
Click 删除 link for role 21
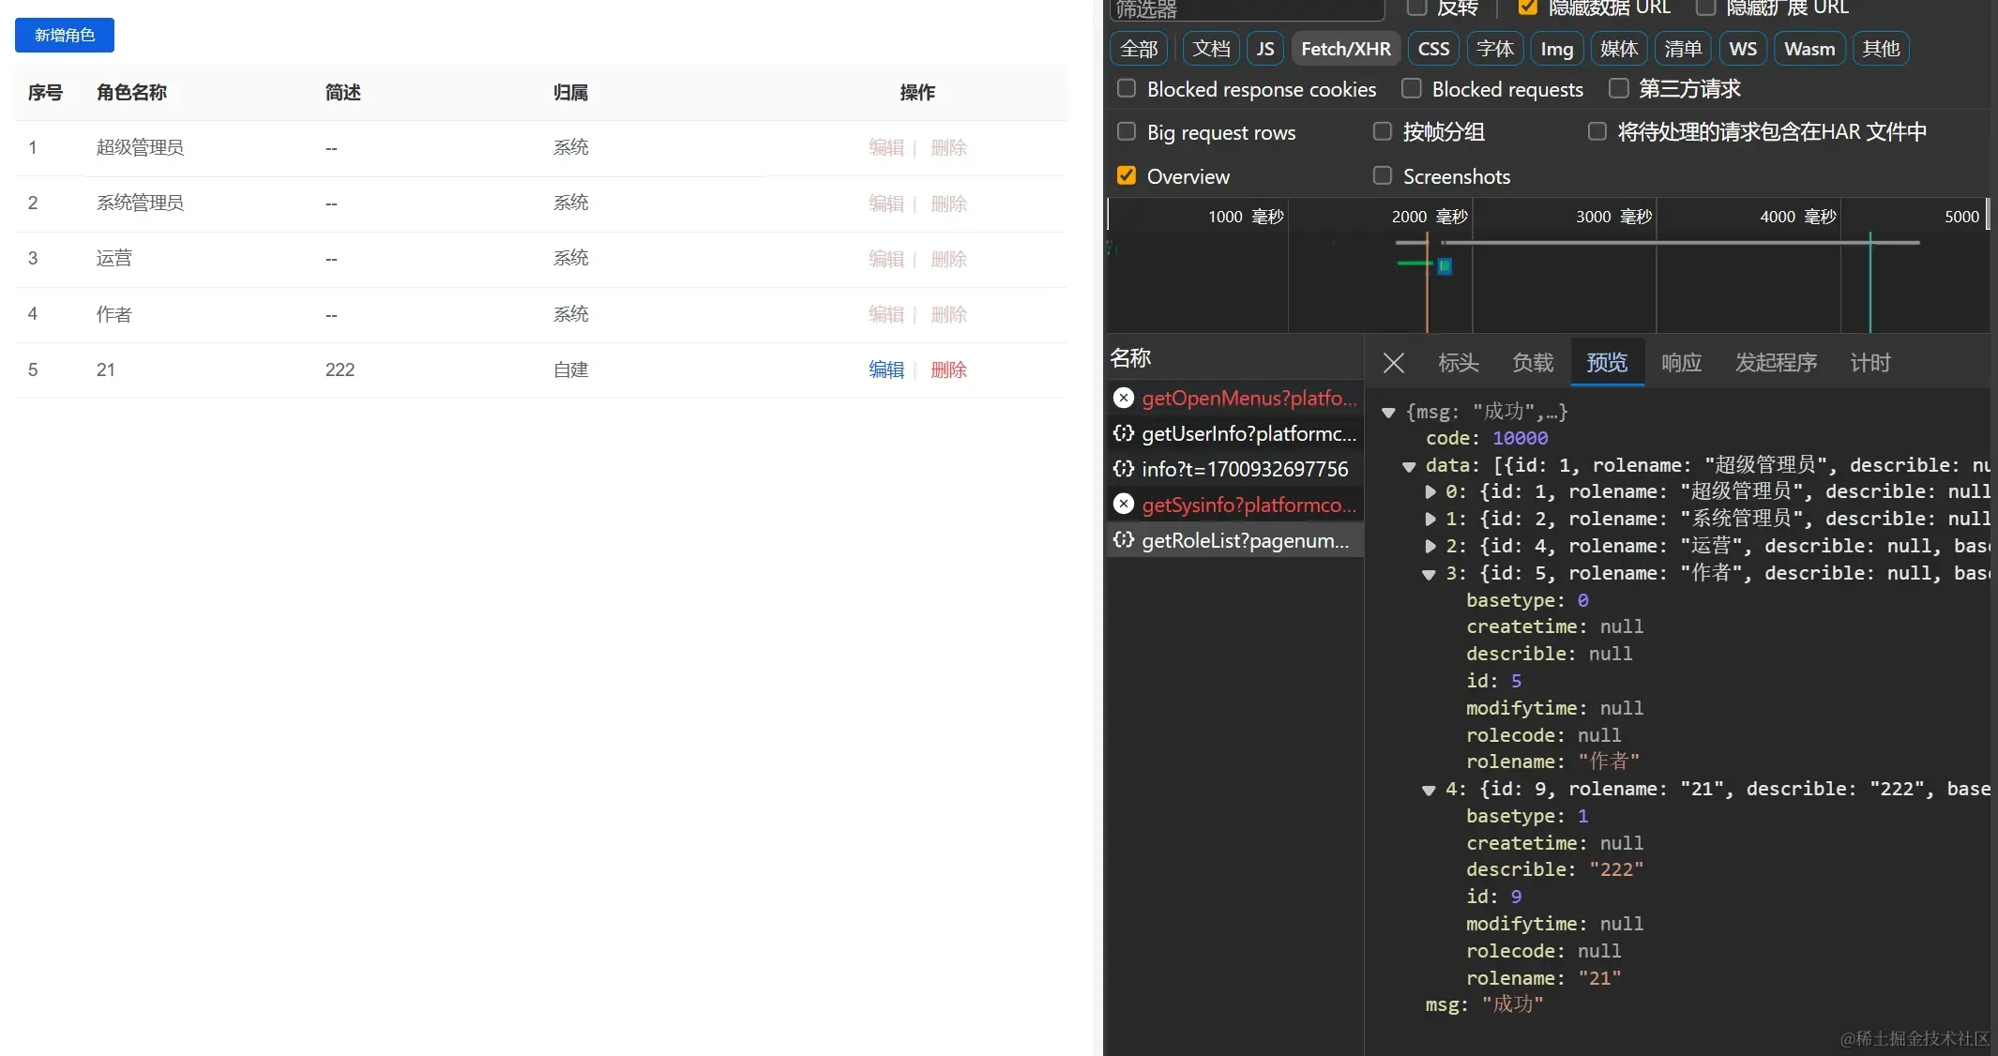[948, 370]
